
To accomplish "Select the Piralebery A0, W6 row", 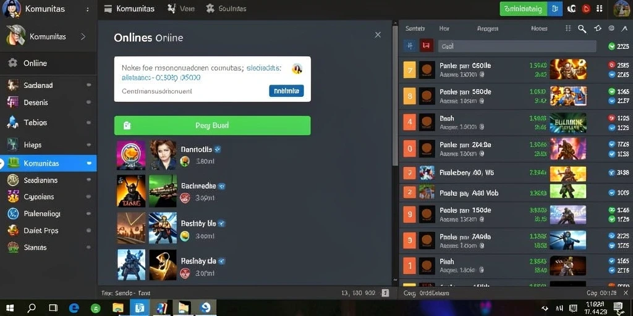I will (x=516, y=173).
